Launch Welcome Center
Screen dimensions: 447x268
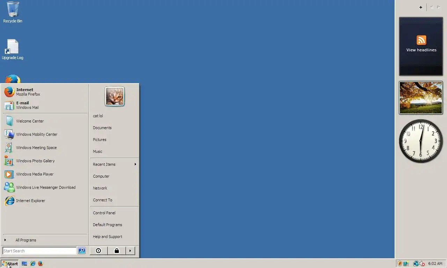[x=45, y=121]
